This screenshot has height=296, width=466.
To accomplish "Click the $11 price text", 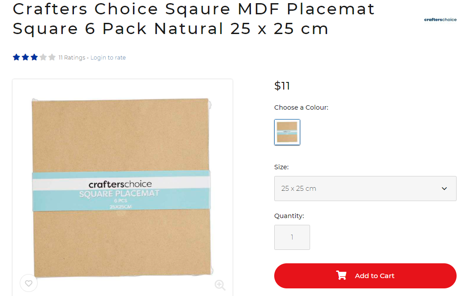I will tap(282, 86).
